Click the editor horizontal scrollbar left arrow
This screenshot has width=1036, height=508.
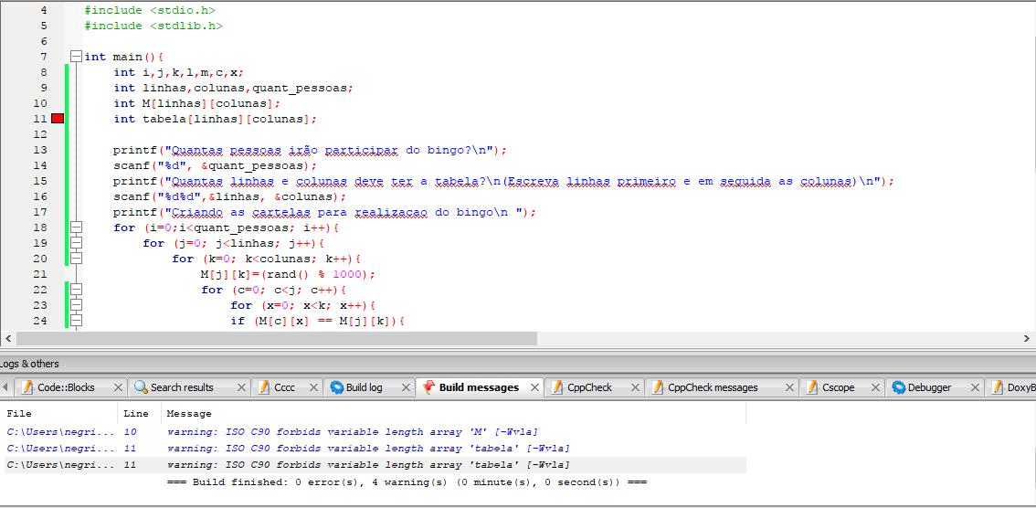[x=8, y=338]
